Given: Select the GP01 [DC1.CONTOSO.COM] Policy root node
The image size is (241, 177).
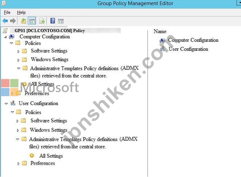Looking at the screenshot, I should pos(50,31).
